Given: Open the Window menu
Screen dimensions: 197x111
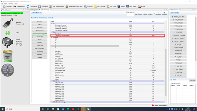Looking at the screenshot, I should [x=11, y=3].
